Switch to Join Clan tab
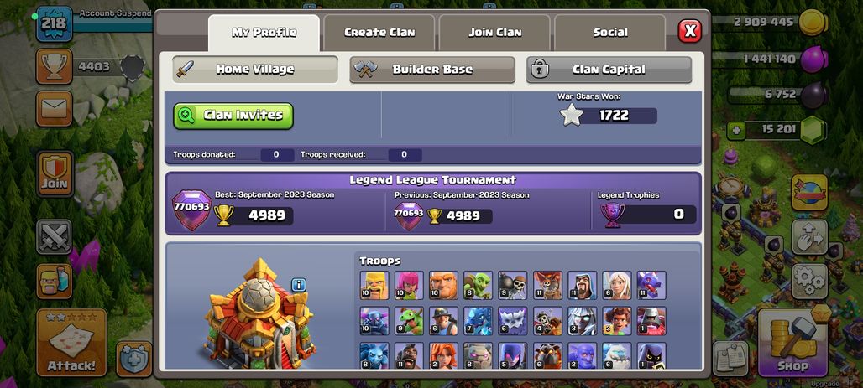Image resolution: width=863 pixels, height=388 pixels. [x=494, y=33]
